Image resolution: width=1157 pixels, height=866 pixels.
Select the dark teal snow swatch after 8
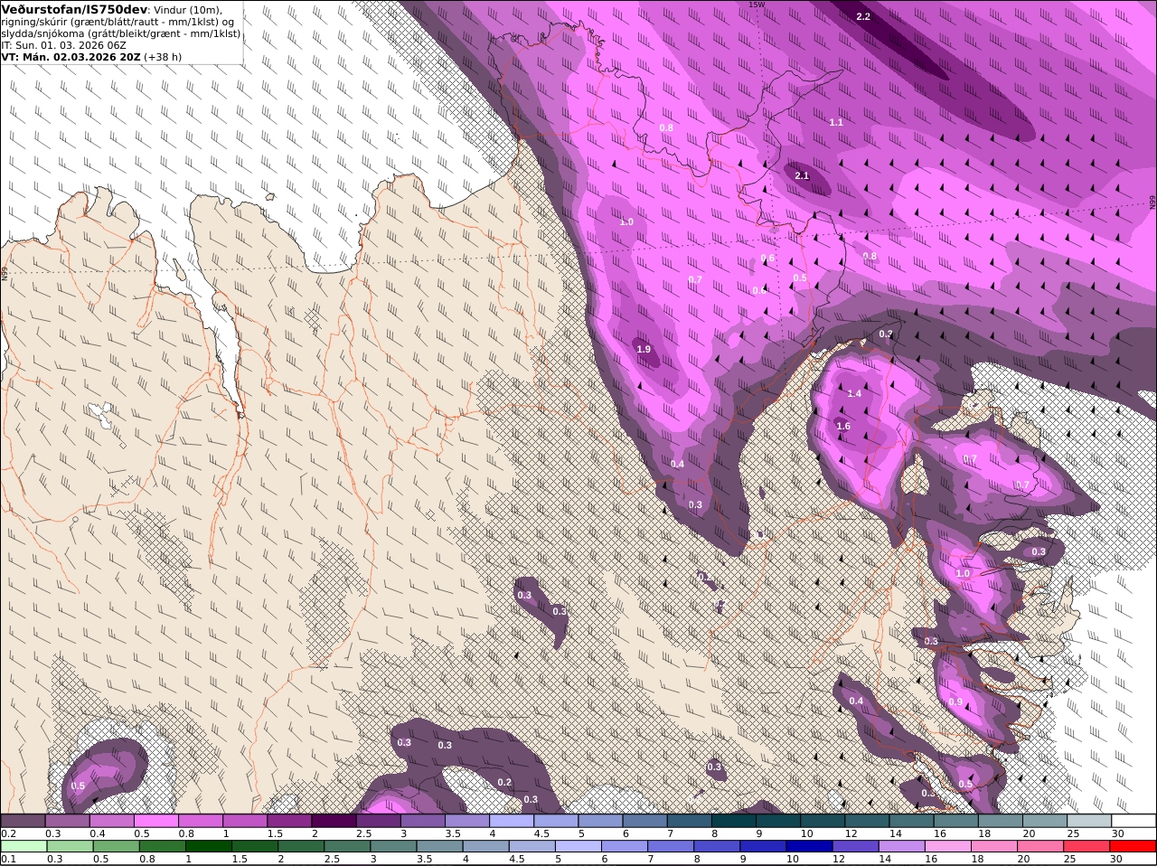tap(733, 820)
